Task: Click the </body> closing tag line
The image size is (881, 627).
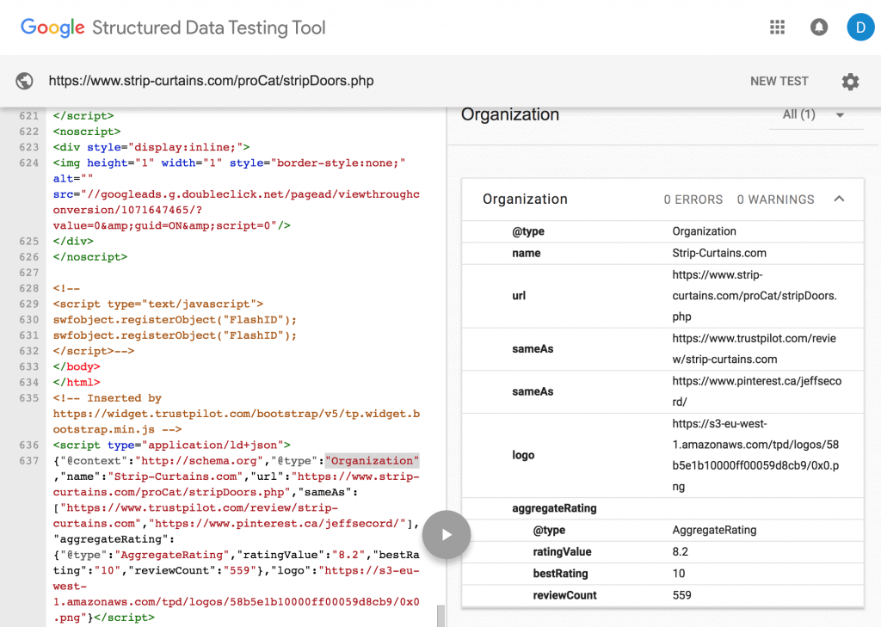Action: coord(77,366)
